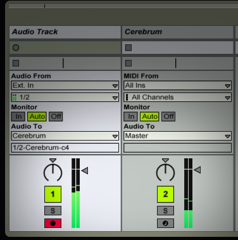Toggle track activator 2 on Cerebrum
This screenshot has height=240, width=238.
(165, 194)
